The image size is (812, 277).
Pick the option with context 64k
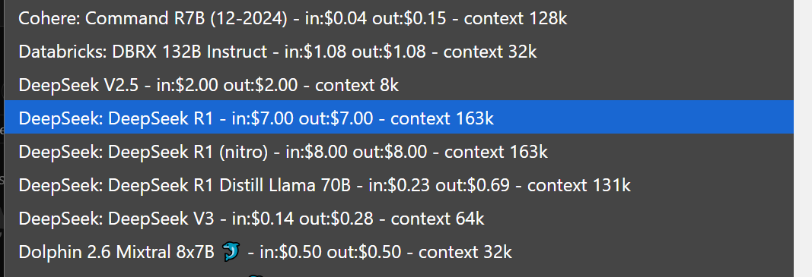pos(399,218)
